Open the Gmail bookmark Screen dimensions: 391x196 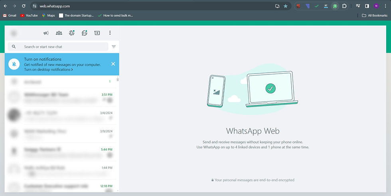point(10,16)
